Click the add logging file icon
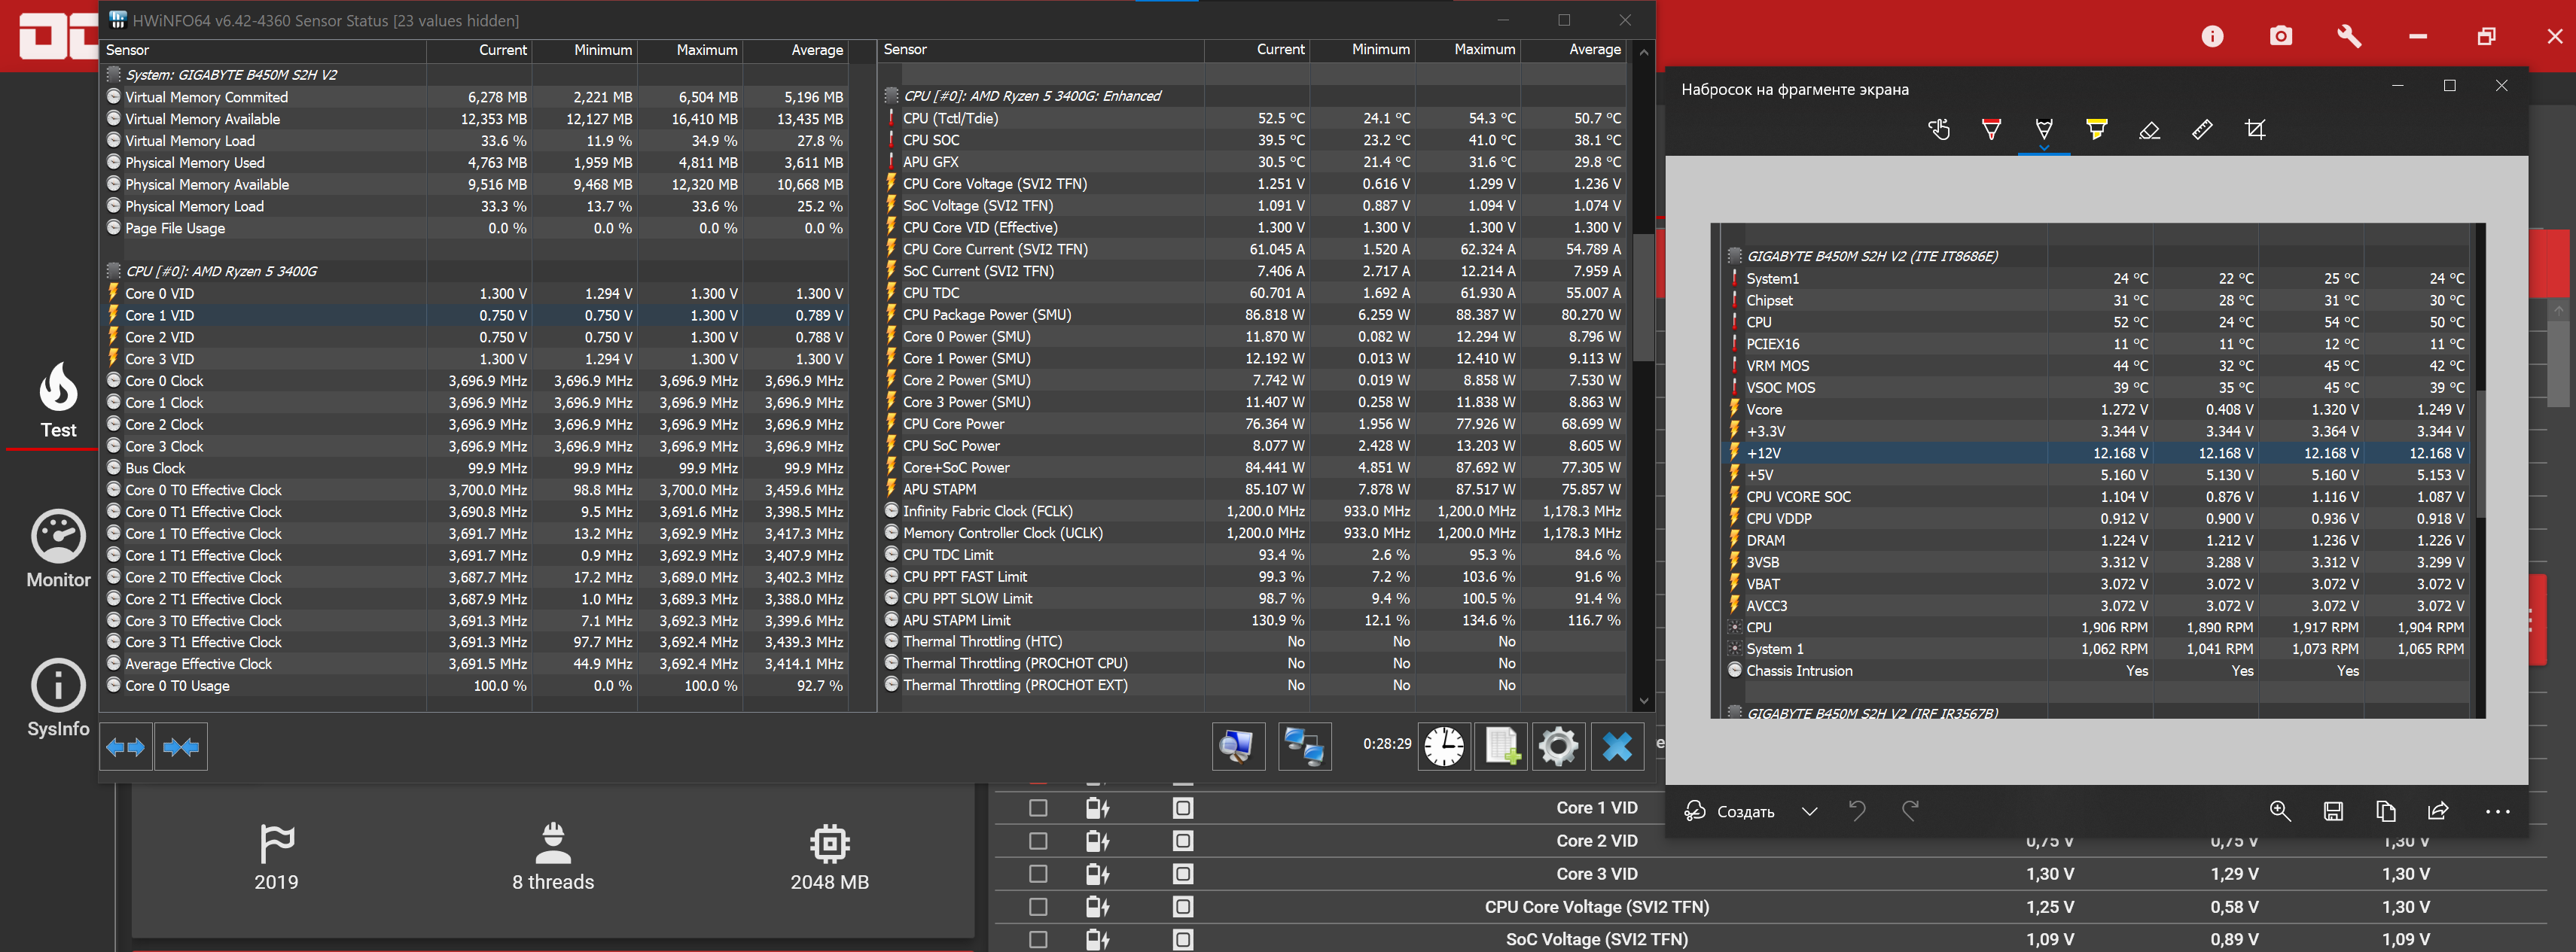Image resolution: width=2576 pixels, height=952 pixels. click(1501, 747)
